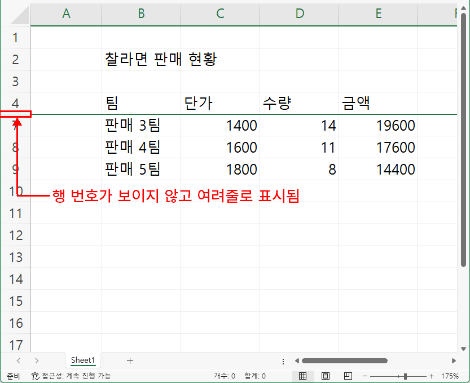Switch to Normal view in status bar
The width and height of the screenshot is (470, 383).
(303, 376)
